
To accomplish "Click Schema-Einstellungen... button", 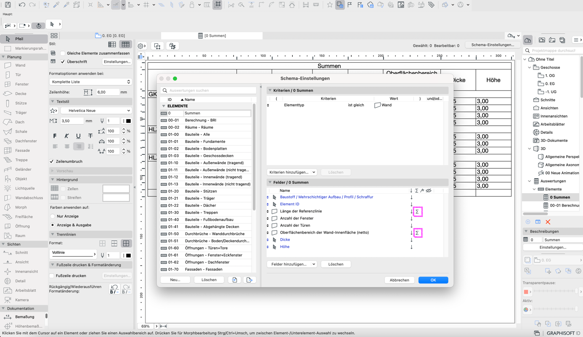I will [x=493, y=45].
